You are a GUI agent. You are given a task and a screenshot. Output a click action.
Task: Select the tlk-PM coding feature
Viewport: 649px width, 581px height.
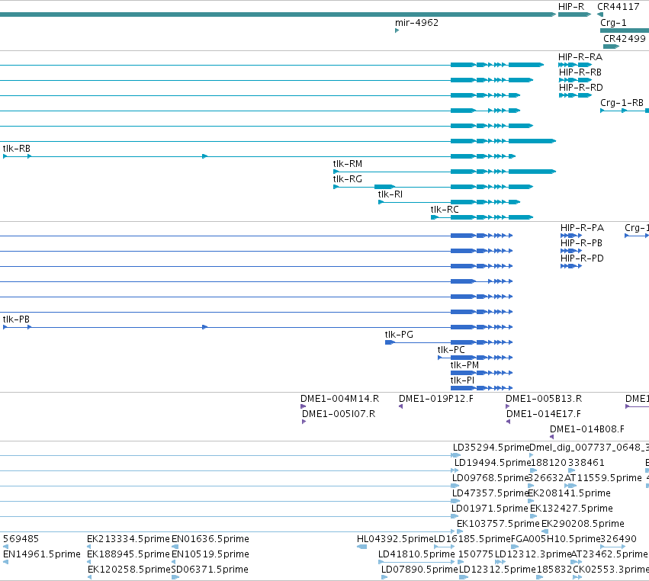tap(482, 373)
